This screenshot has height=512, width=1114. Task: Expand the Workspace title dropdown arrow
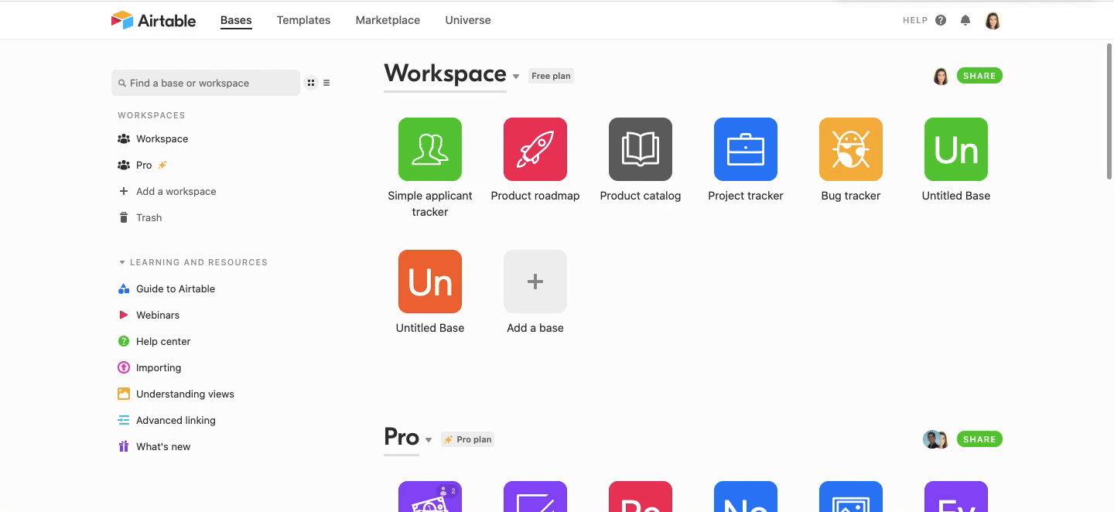[516, 77]
